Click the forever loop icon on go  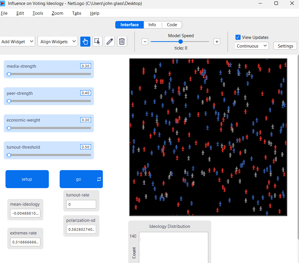[x=99, y=179]
